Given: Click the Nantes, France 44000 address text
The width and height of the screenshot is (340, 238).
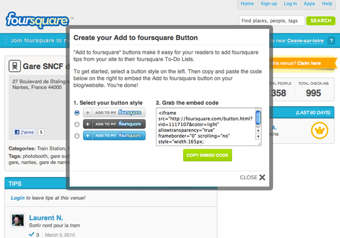Looking at the screenshot, I should [x=37, y=87].
